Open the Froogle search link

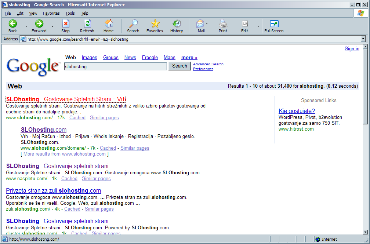[x=150, y=57]
